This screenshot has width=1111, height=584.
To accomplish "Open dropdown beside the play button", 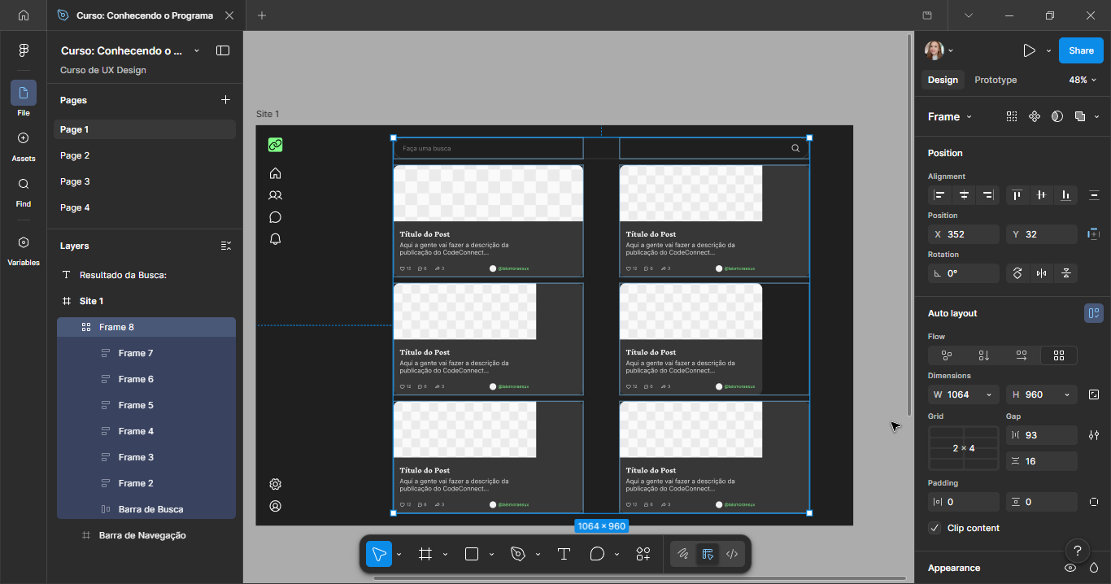I will (1048, 50).
